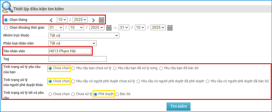Expand the month dropdown showing 10
272x112 pixels.
(62, 20)
